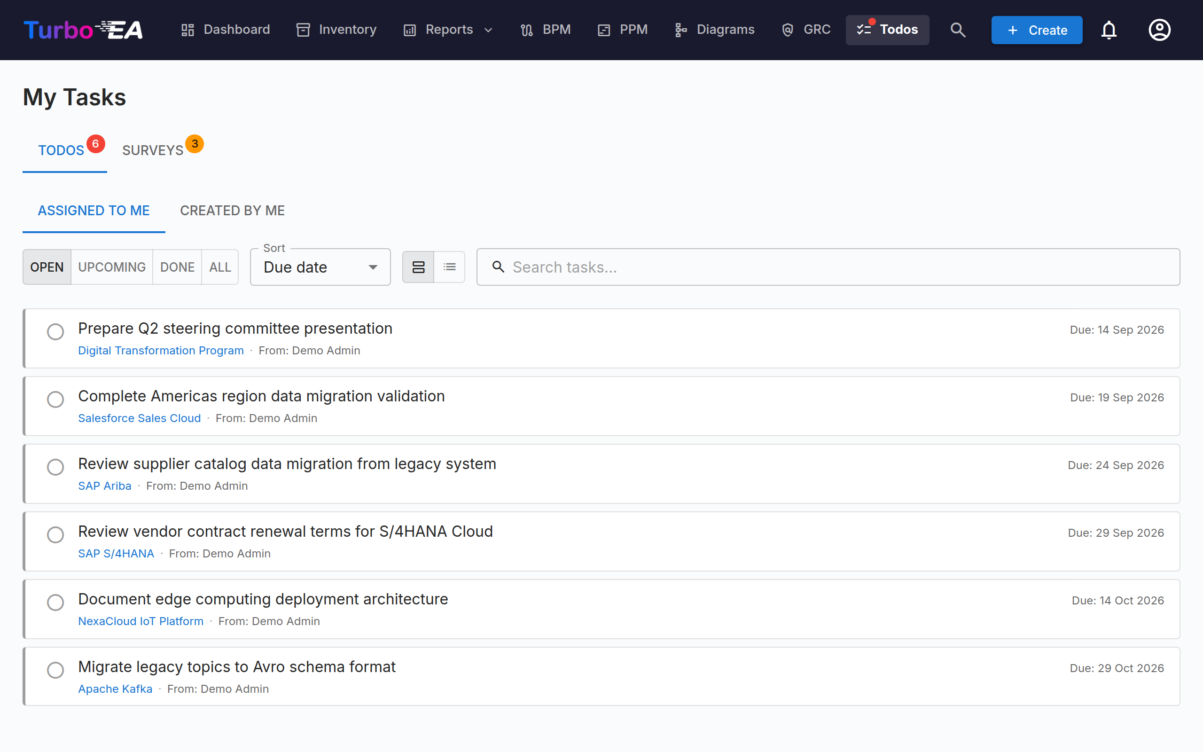Click 'Due: 14 Oct 2026' date
This screenshot has width=1203, height=752.
pyautogui.click(x=1117, y=600)
